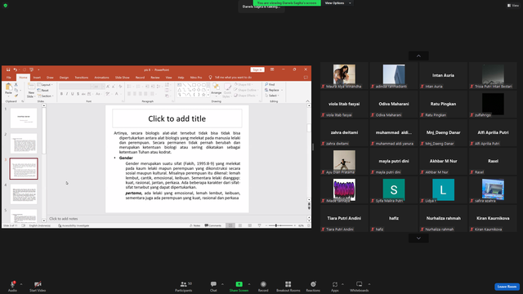The width and height of the screenshot is (523, 294).
Task: Click the Audio microphone icon in Zoom
Action: (x=13, y=284)
